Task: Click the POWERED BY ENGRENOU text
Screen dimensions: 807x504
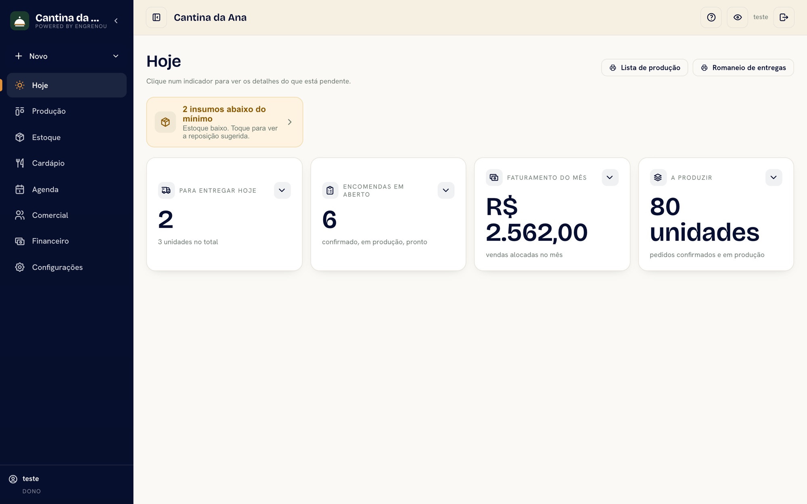Action: 71,27
